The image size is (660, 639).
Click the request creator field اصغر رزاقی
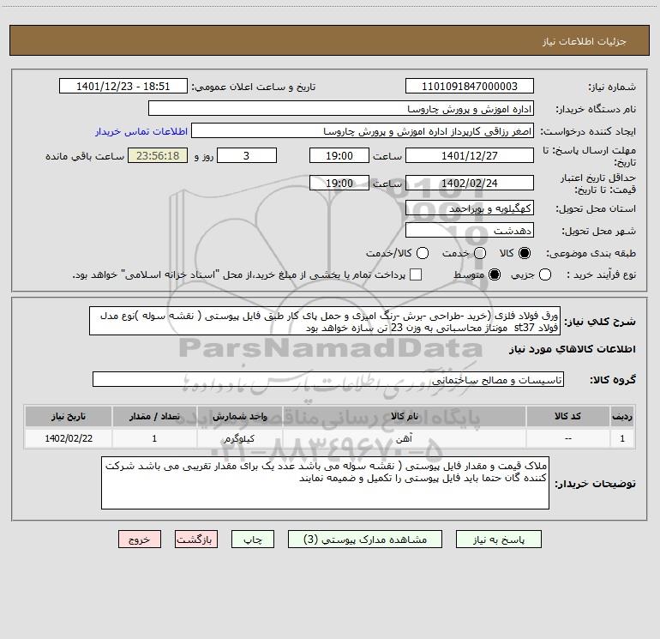[363, 131]
